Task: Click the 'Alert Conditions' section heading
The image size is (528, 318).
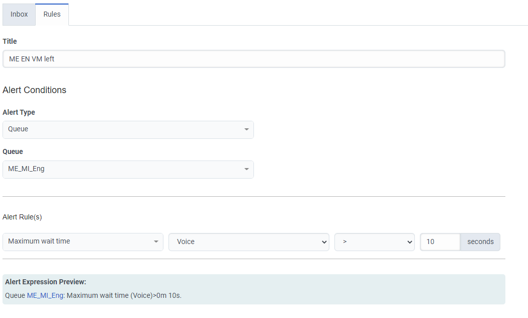Action: [34, 90]
